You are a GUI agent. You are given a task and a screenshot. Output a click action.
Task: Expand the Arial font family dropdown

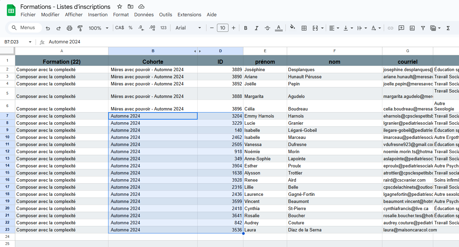point(188,28)
